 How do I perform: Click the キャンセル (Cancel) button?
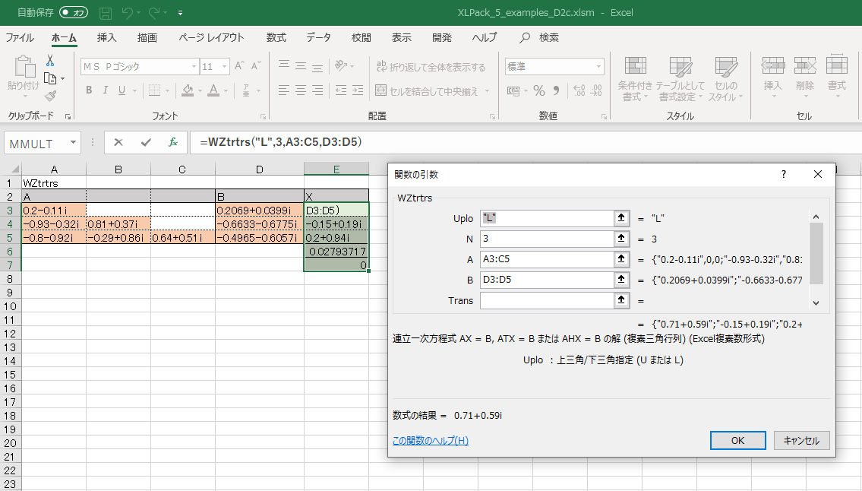point(801,440)
